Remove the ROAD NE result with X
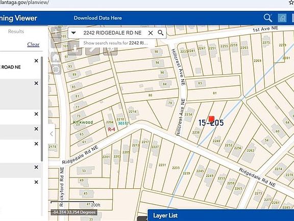This screenshot has height=221, width=294. click(36, 61)
